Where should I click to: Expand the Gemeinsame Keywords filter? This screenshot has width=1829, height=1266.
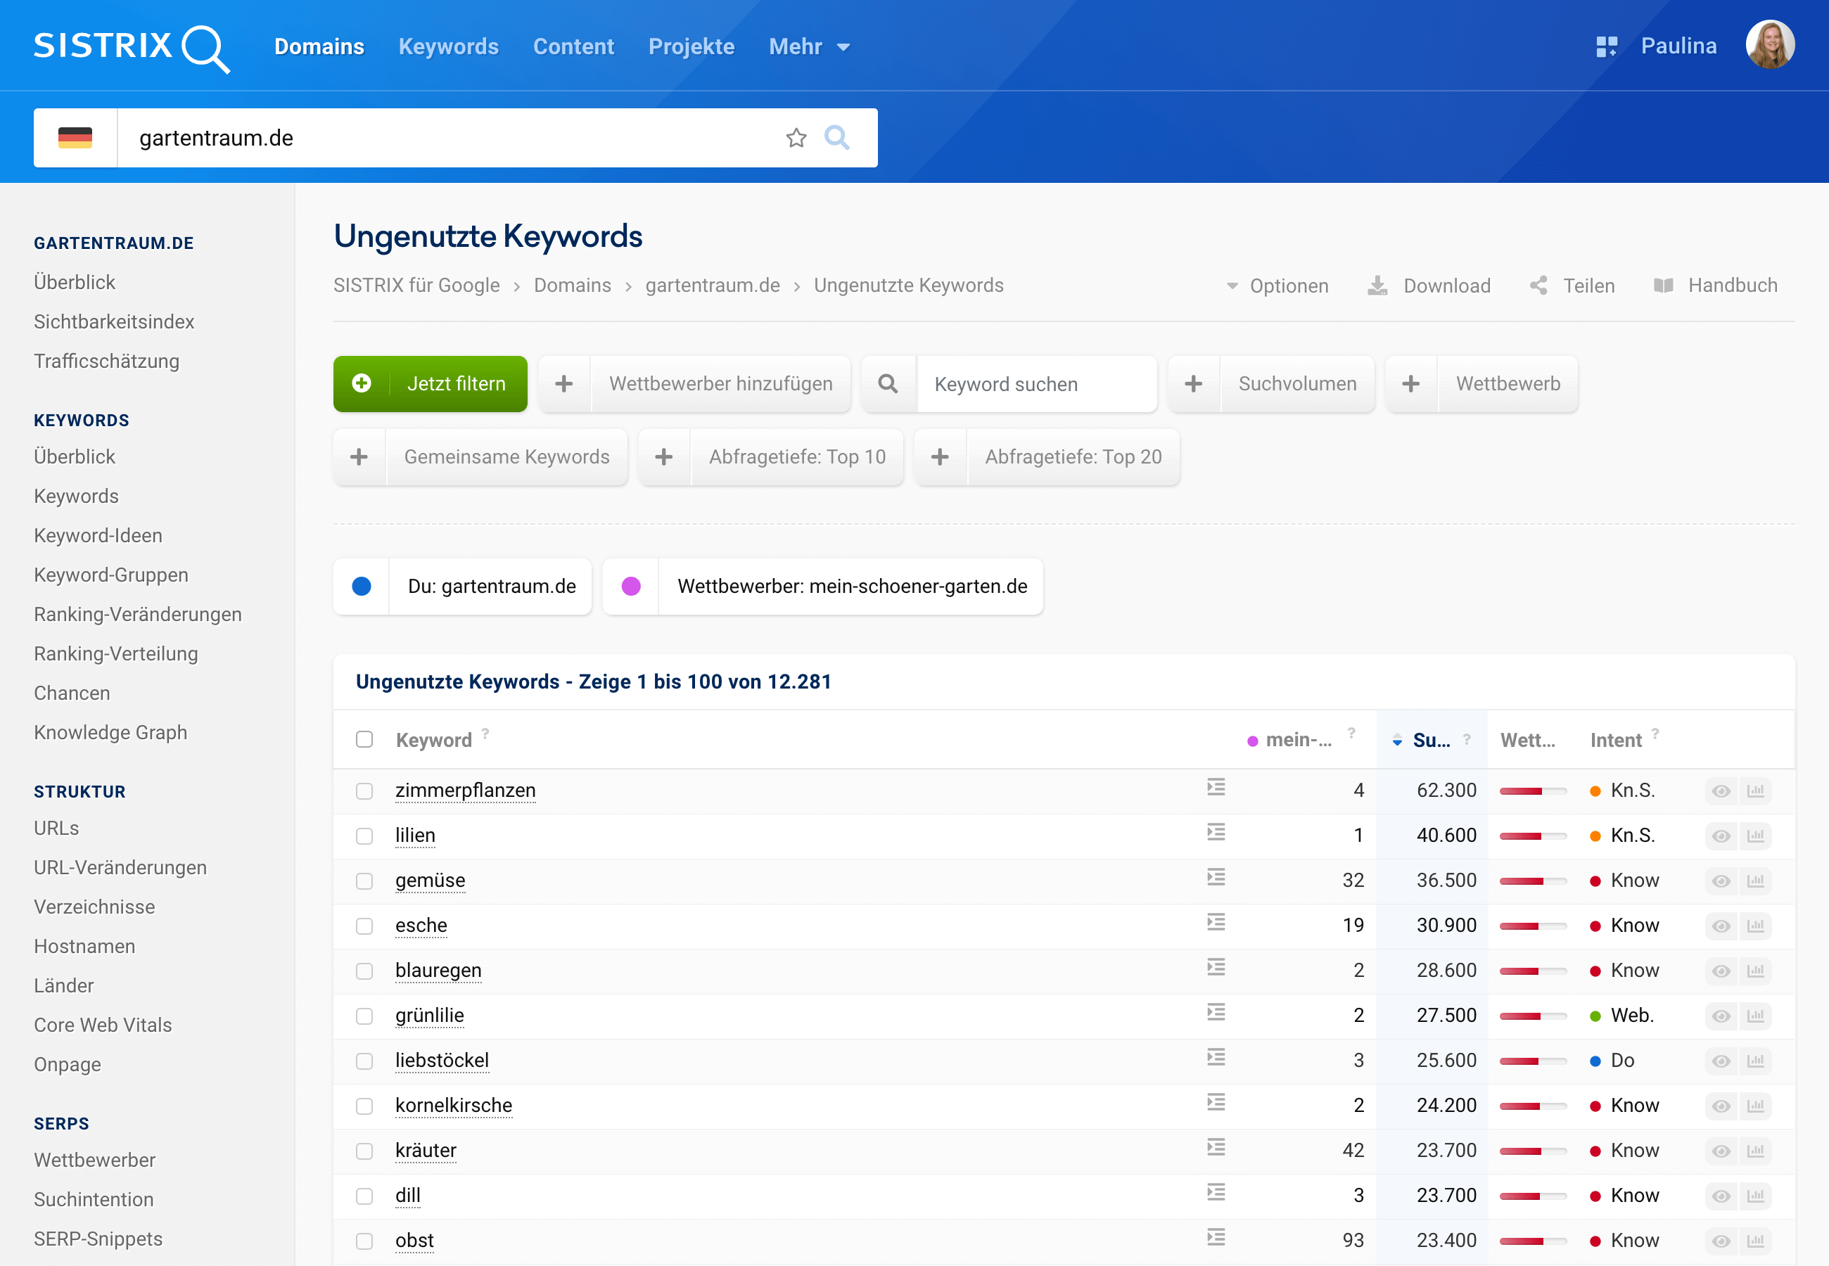click(359, 456)
